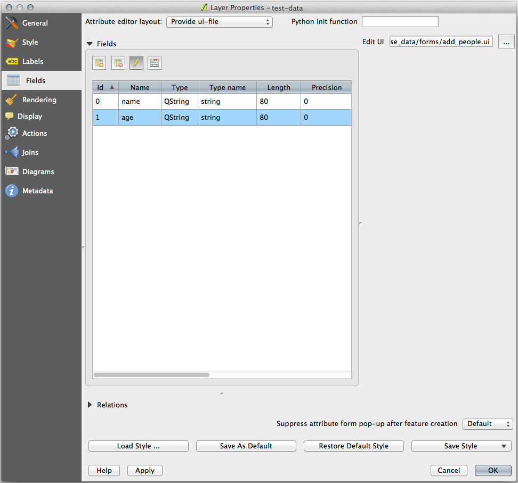Screen dimensions: 518x483
Task: Expand the Relations section
Action: 90,405
